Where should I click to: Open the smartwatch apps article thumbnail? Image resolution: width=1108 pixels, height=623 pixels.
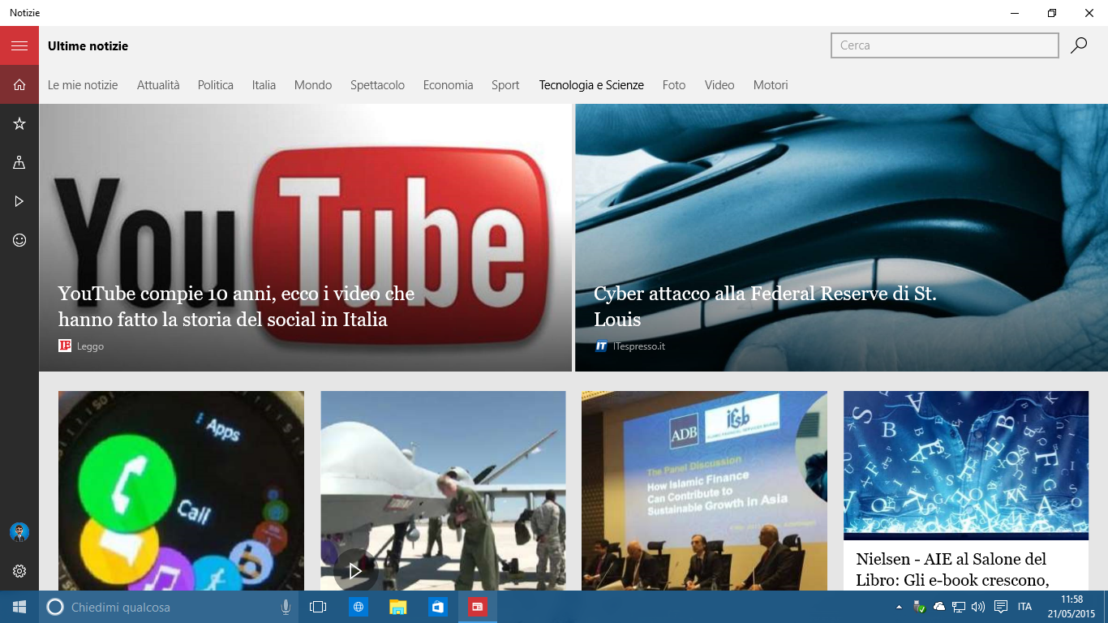pyautogui.click(x=181, y=491)
